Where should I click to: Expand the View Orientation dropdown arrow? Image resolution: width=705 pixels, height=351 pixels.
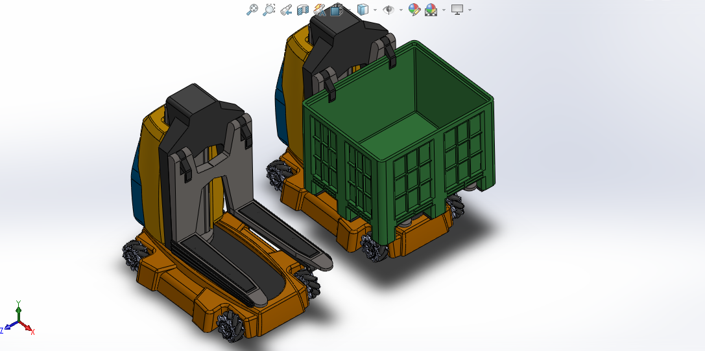pos(348,10)
